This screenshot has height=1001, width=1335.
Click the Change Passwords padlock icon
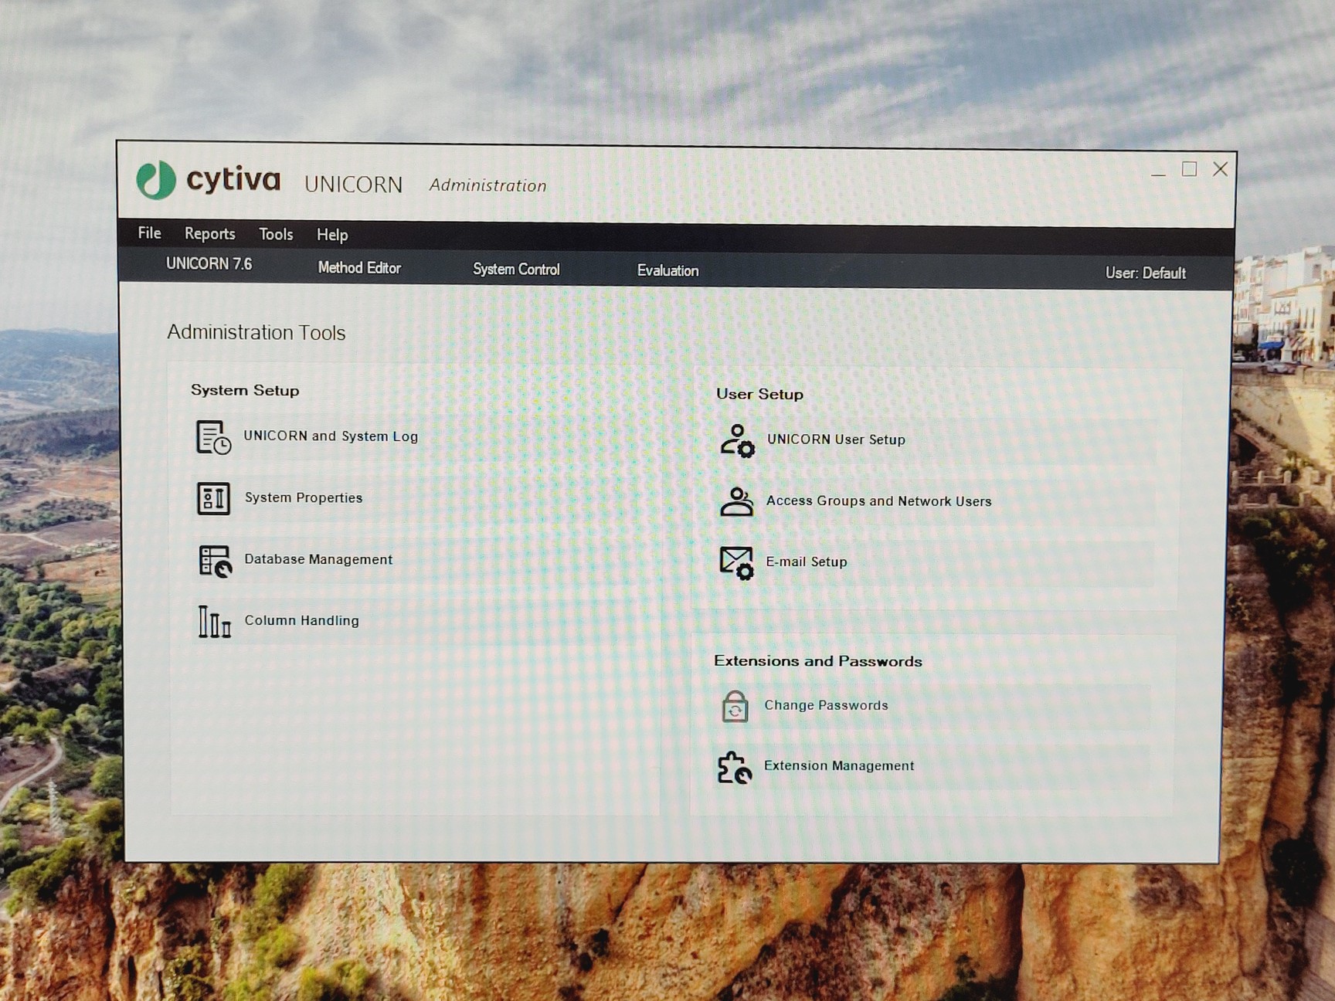(735, 706)
